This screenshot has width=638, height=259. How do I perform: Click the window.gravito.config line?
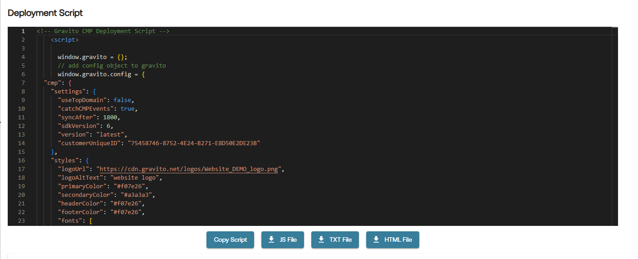(101, 74)
